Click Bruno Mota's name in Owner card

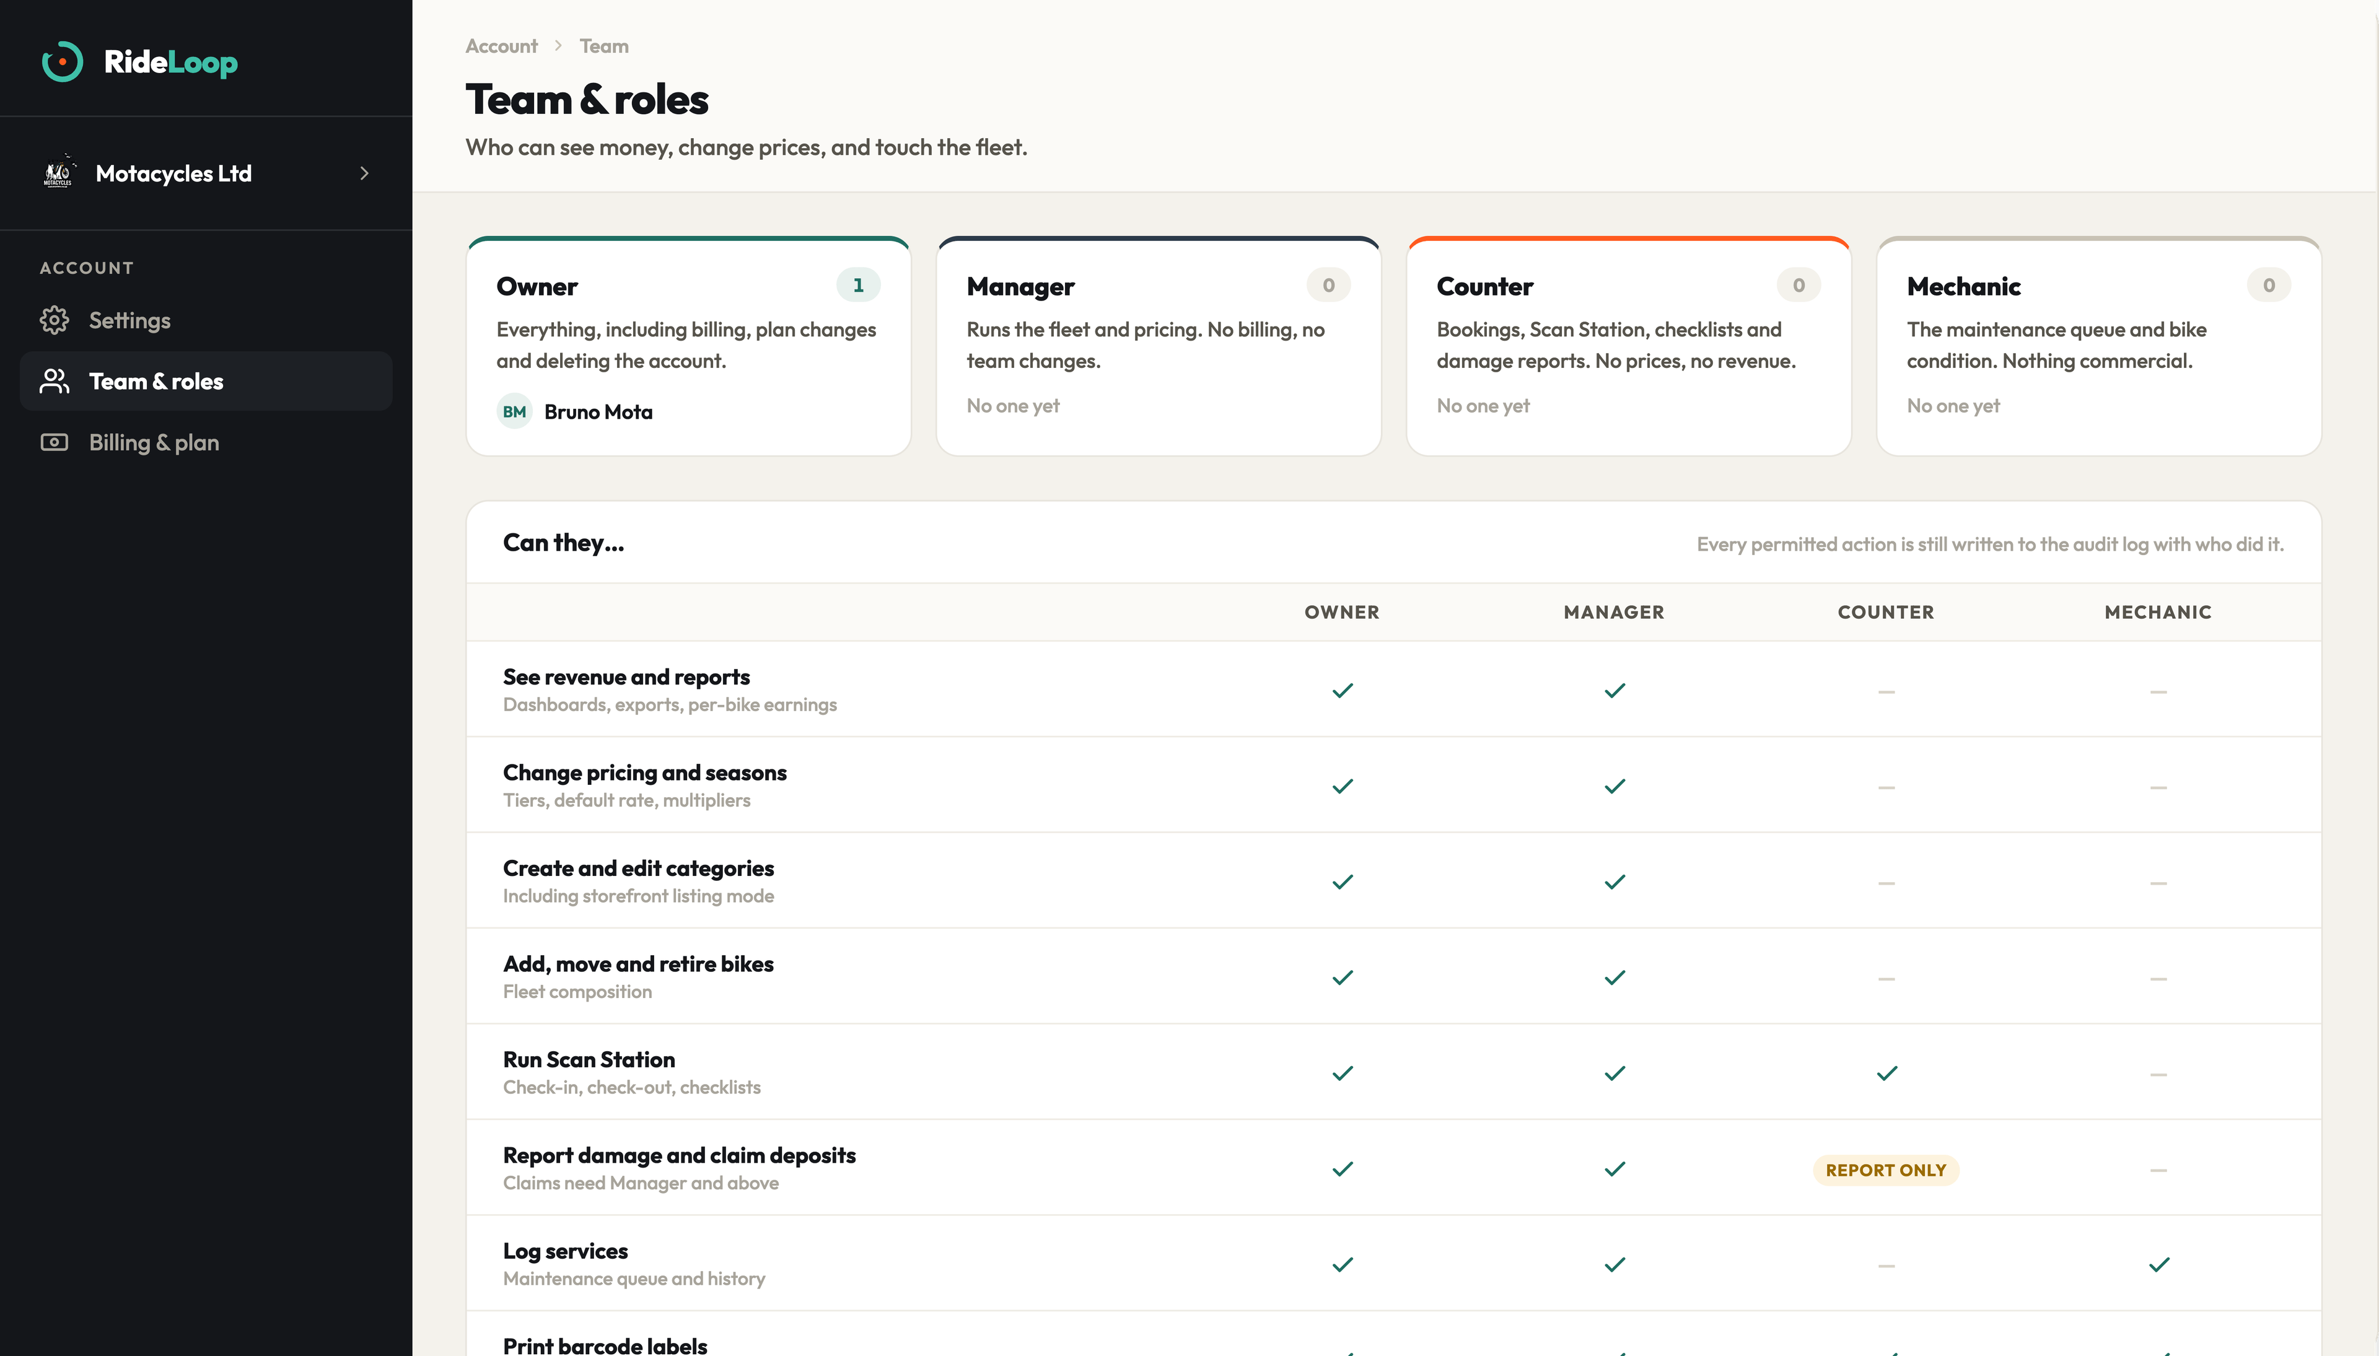pyautogui.click(x=598, y=412)
